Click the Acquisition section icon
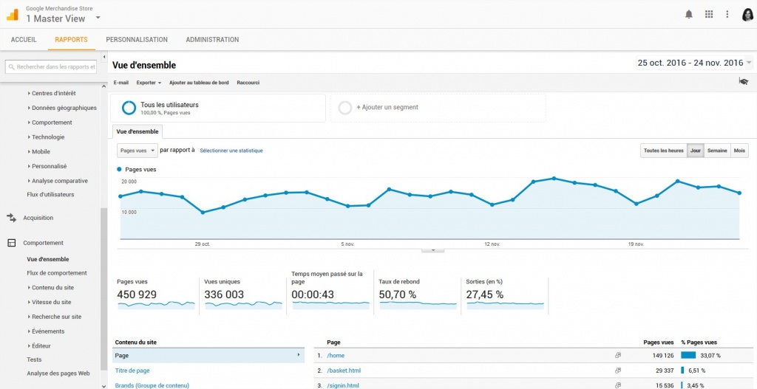This screenshot has height=389, width=757. pos(12,218)
